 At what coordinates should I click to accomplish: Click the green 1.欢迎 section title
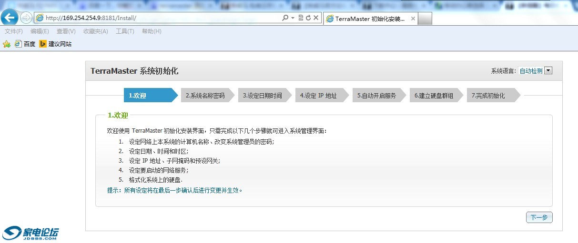click(118, 115)
